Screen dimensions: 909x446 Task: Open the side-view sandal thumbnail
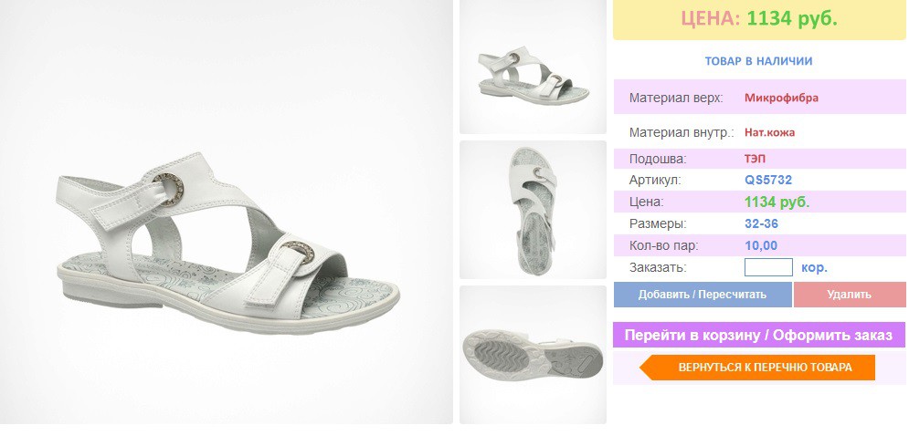click(533, 67)
